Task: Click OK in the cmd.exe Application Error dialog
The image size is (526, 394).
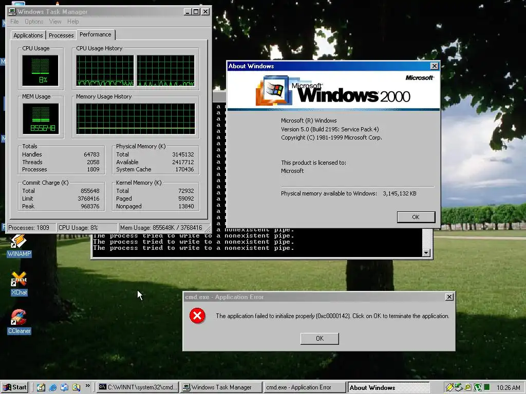Action: (x=320, y=339)
